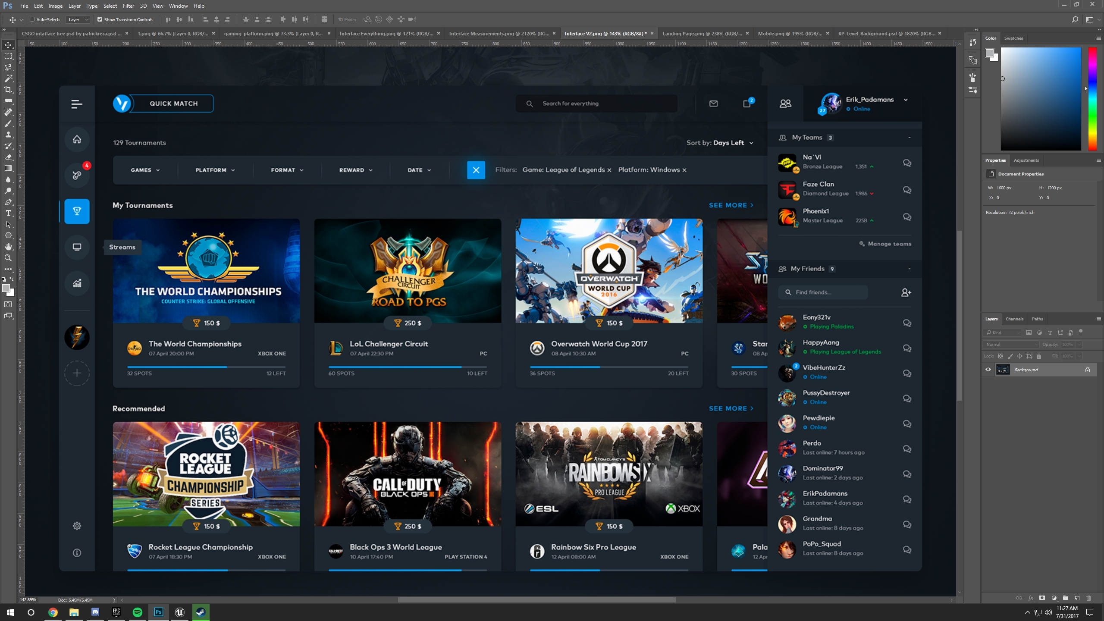The image size is (1104, 621).
Task: Toggle the pixel layer filter
Action: (x=1029, y=332)
